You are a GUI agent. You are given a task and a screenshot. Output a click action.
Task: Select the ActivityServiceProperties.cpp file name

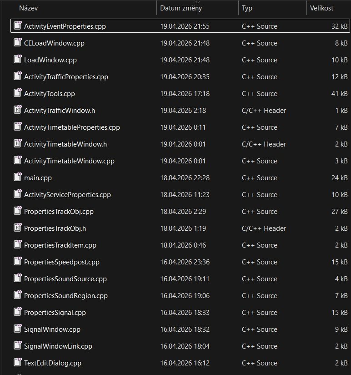(x=67, y=195)
